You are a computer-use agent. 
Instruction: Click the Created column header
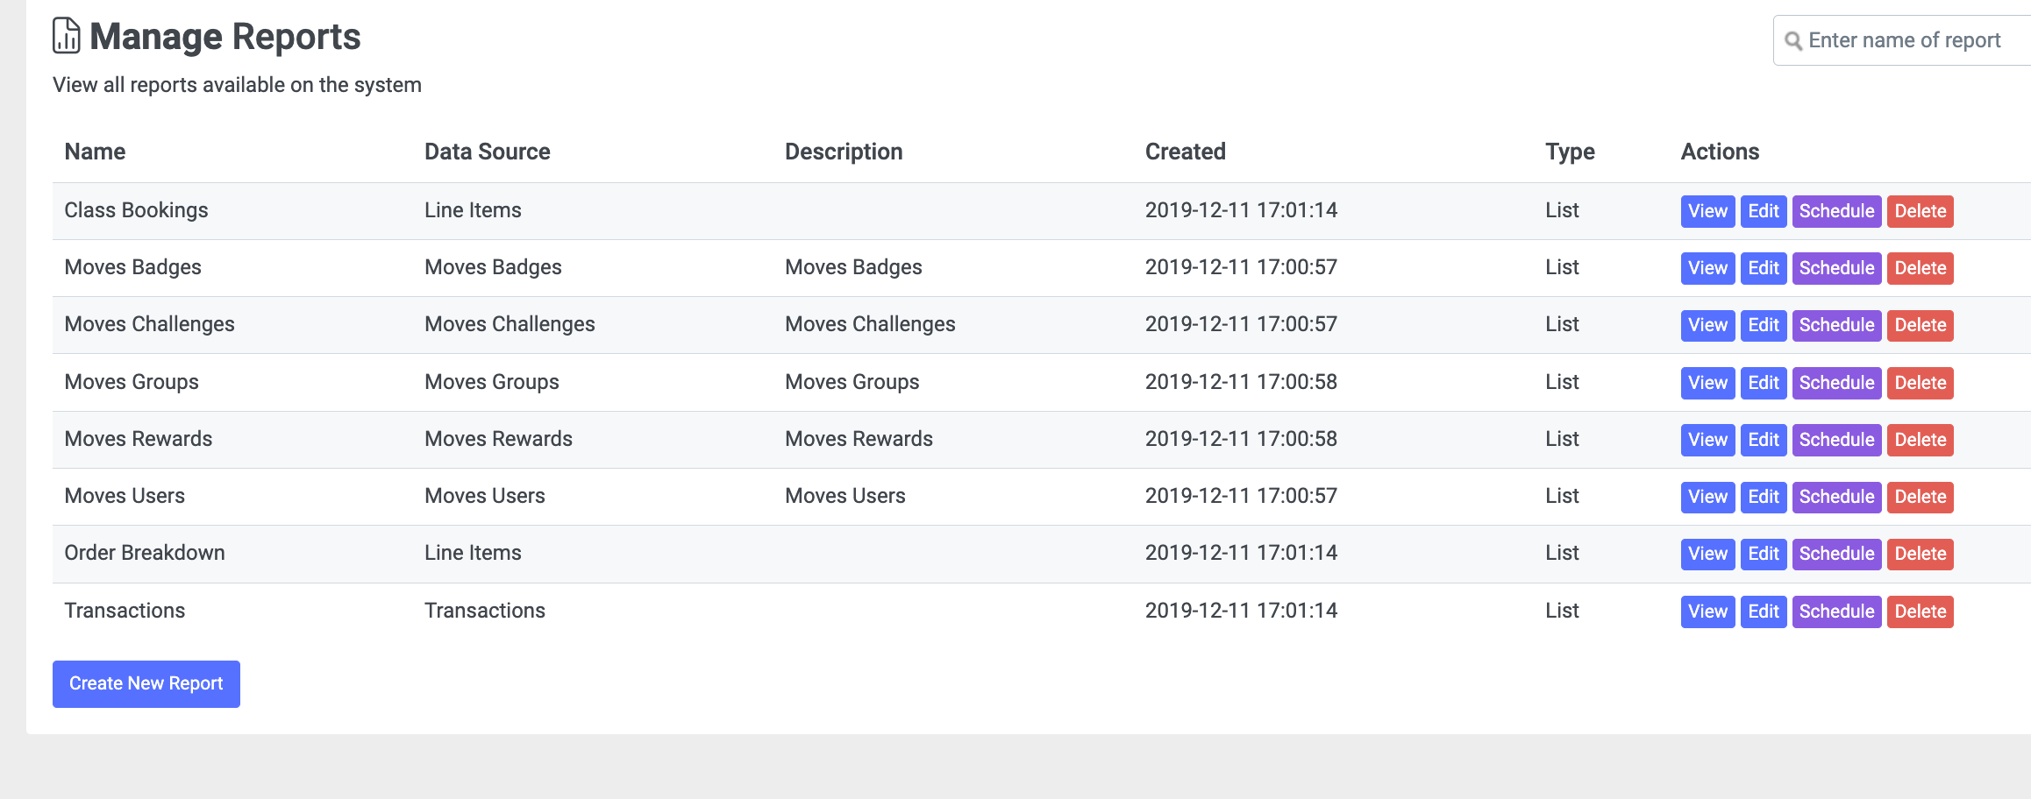[1185, 152]
